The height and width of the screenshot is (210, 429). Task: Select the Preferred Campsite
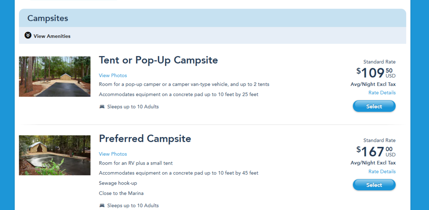374,185
